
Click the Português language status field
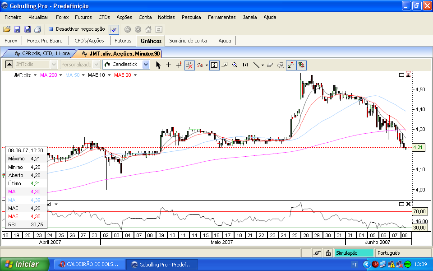coord(403,253)
